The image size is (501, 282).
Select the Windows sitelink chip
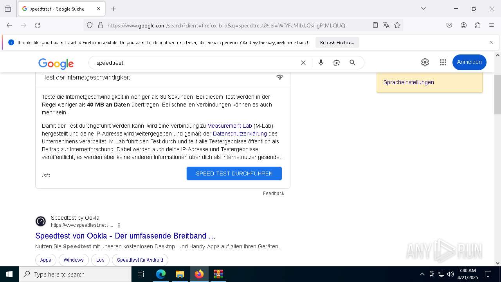74,260
